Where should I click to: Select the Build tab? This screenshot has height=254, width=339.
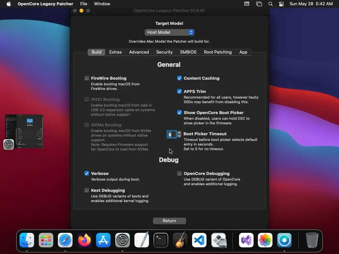[96, 52]
